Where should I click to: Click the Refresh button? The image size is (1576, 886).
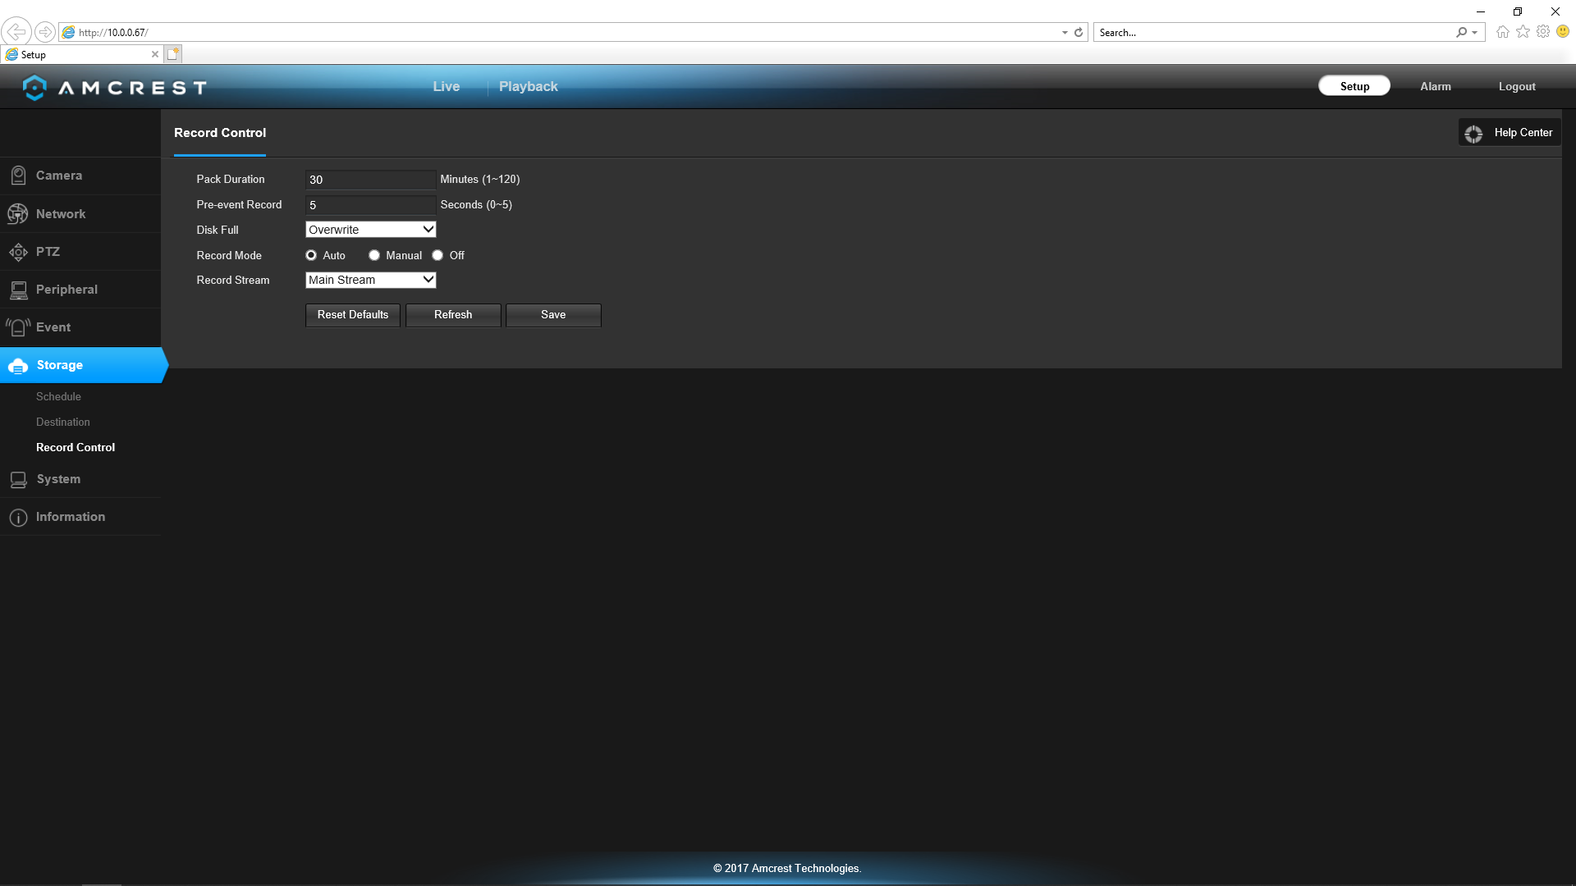click(453, 315)
